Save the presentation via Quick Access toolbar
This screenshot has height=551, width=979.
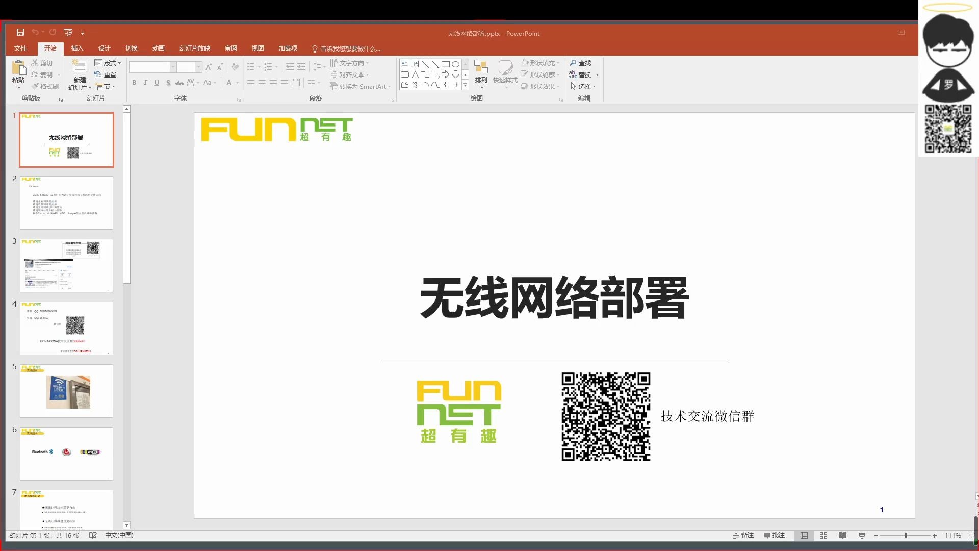point(20,32)
